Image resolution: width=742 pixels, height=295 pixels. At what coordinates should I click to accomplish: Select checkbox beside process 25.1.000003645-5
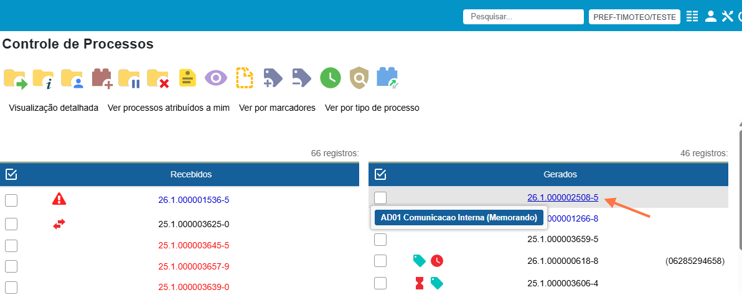point(11,245)
